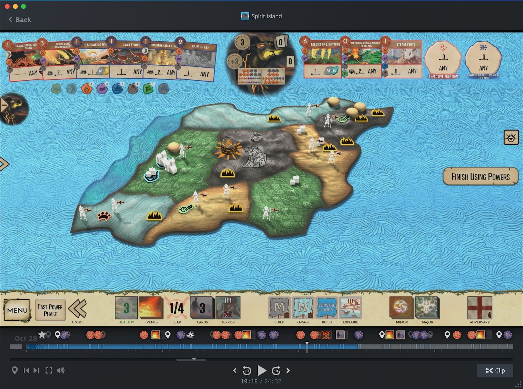Open the Major powers deck
Image resolution: width=523 pixels, height=389 pixels.
click(x=427, y=308)
